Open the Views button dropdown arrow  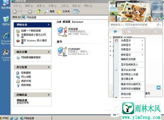click(80, 12)
